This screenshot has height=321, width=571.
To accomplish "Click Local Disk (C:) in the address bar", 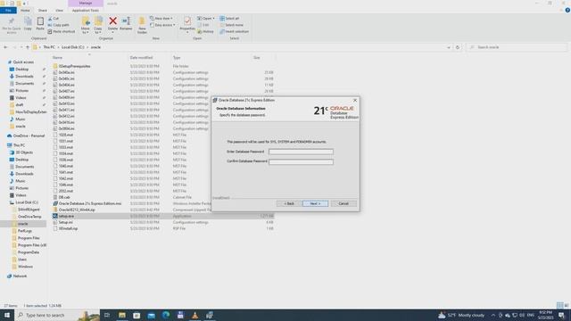I will [73, 47].
